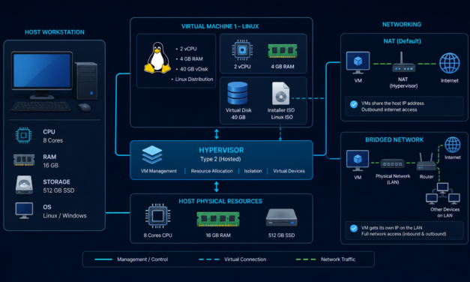
Task: Select the green RAM stick above '16 GB RAM'
Action: 218,219
